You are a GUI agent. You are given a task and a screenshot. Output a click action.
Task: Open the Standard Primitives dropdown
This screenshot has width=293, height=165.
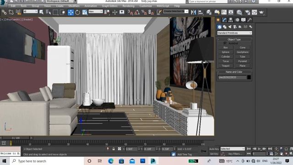pyautogui.click(x=234, y=33)
